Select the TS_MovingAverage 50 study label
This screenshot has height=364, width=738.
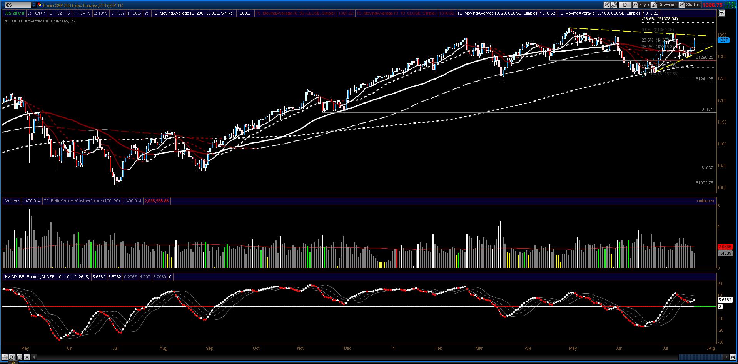point(296,13)
